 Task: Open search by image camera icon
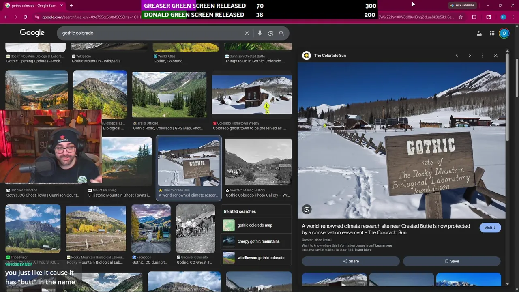[x=270, y=33]
